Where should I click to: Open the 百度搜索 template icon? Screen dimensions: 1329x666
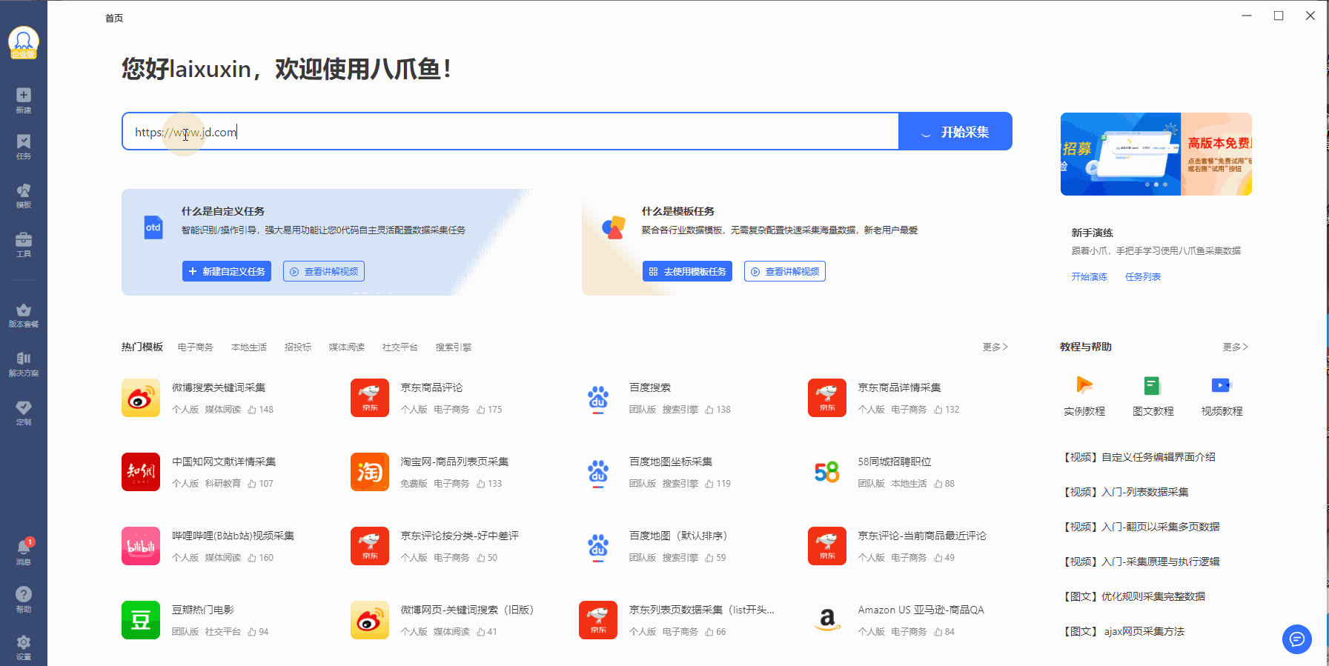598,398
